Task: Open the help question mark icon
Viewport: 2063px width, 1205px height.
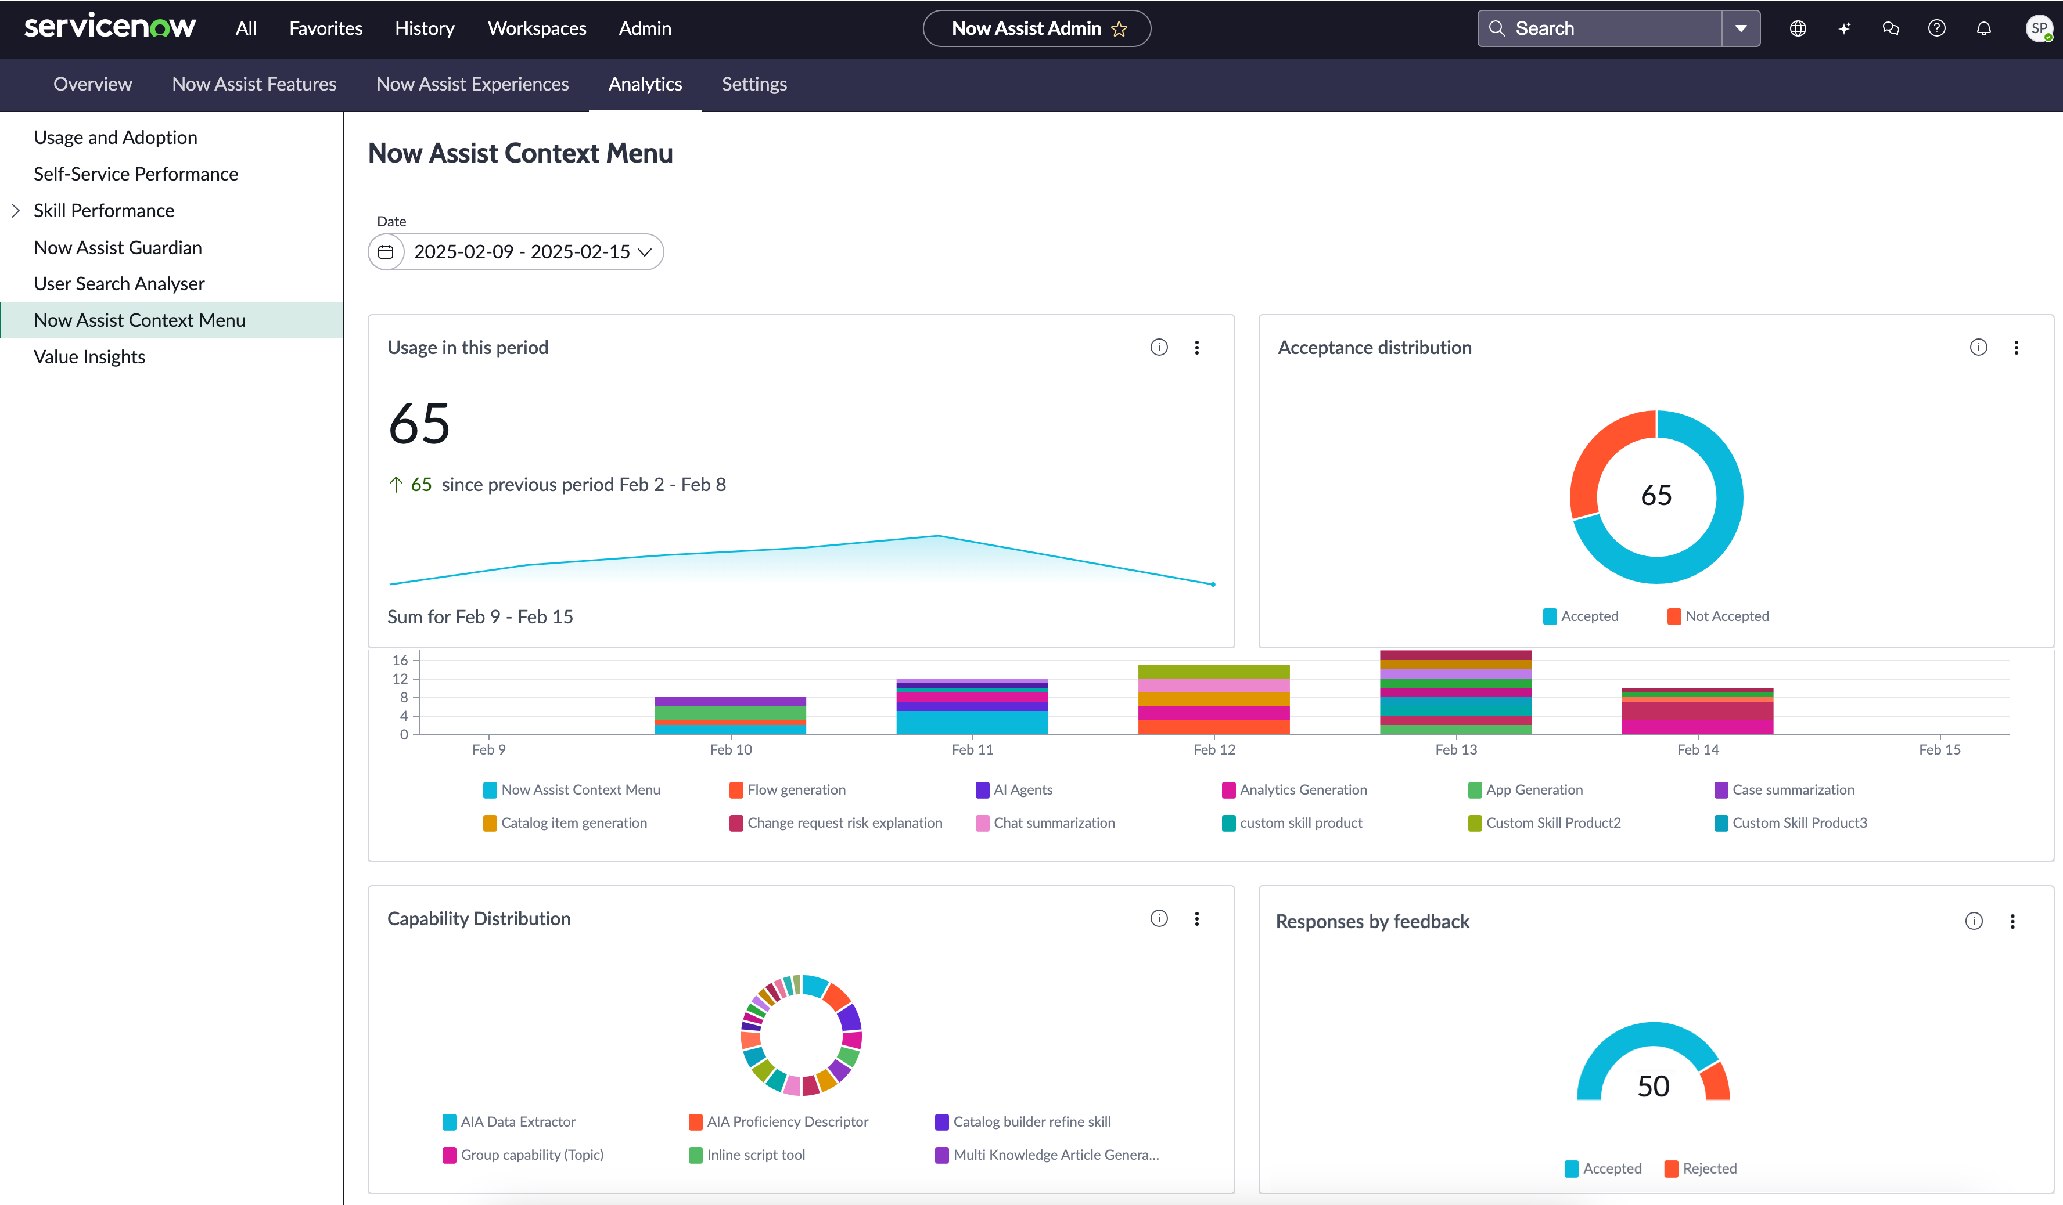Action: click(1937, 28)
